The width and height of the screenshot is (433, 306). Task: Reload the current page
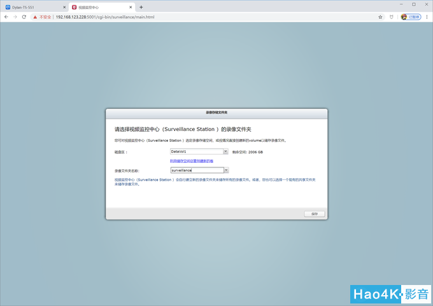pos(24,17)
